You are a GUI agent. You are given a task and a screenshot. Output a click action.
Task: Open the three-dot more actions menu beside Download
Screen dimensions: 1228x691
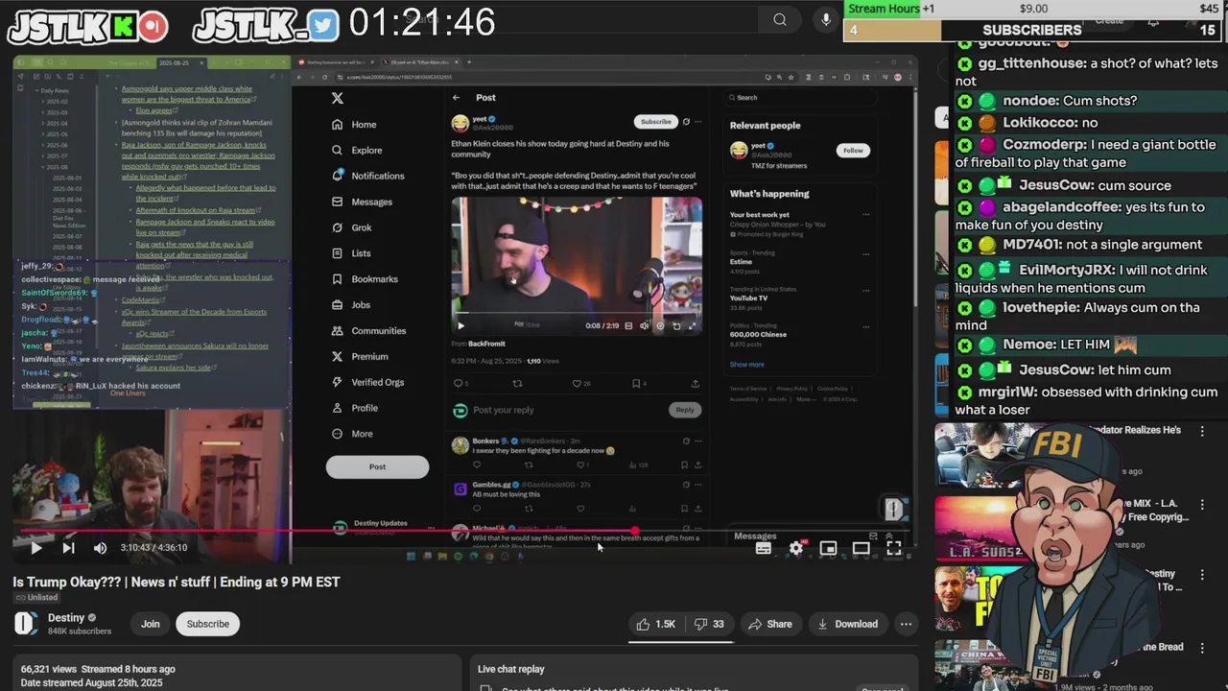tap(906, 624)
